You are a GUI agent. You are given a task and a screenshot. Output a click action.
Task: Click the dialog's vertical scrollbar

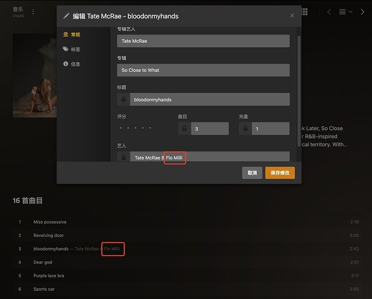tap(299, 91)
